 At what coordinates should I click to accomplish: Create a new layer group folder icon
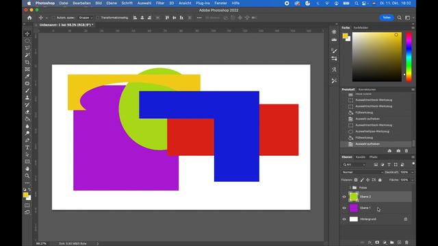coord(392,243)
